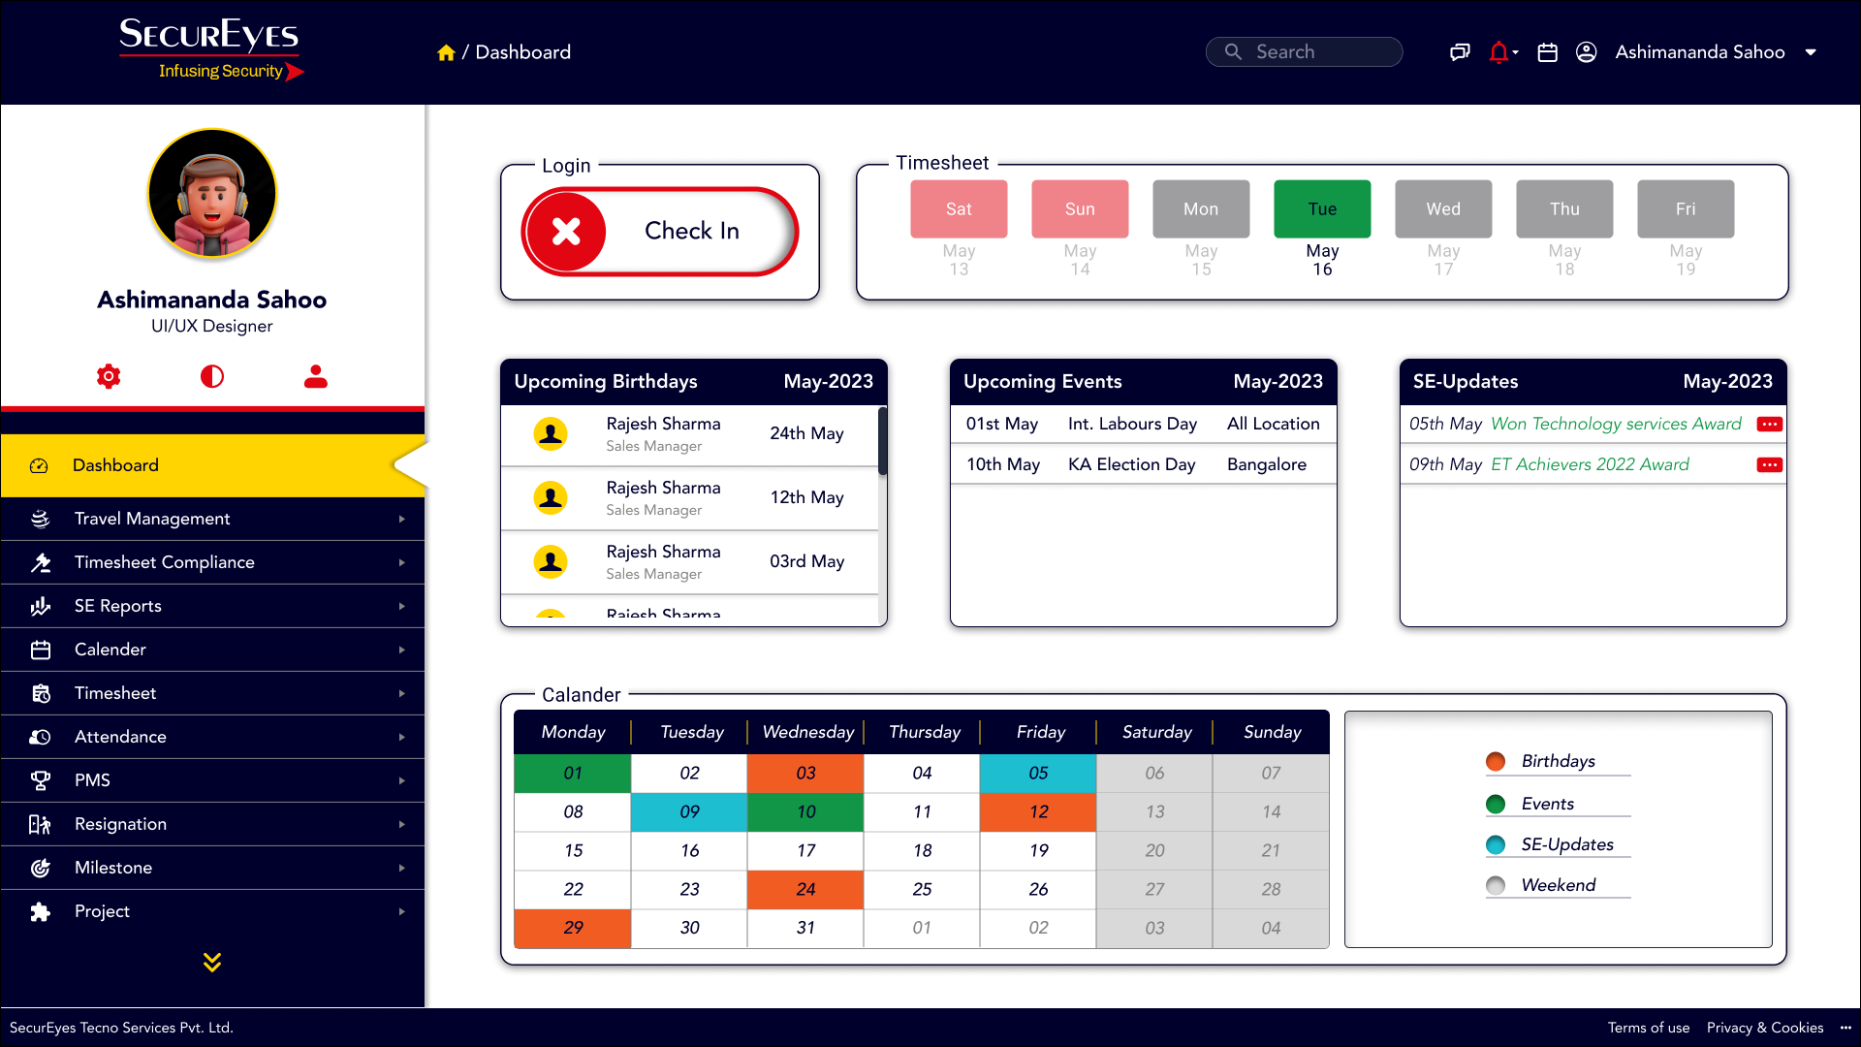1861x1047 pixels.
Task: Click double chevron to show more menu
Action: tap(212, 962)
